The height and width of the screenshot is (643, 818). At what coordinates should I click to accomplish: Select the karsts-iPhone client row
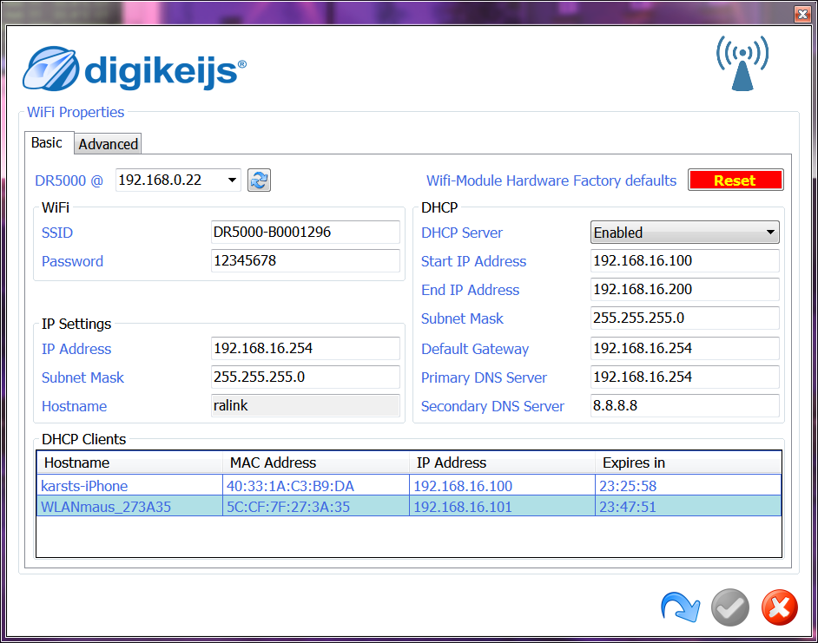coord(409,486)
